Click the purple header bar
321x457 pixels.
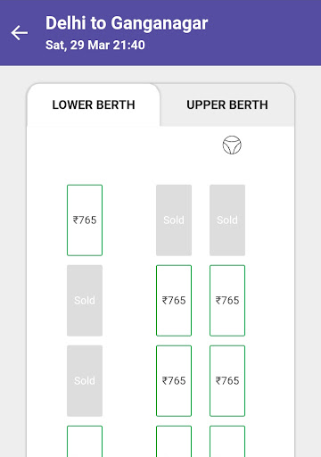pos(160,33)
